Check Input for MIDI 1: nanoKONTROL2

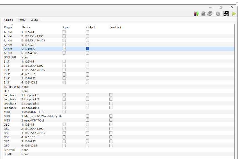click(64, 112)
